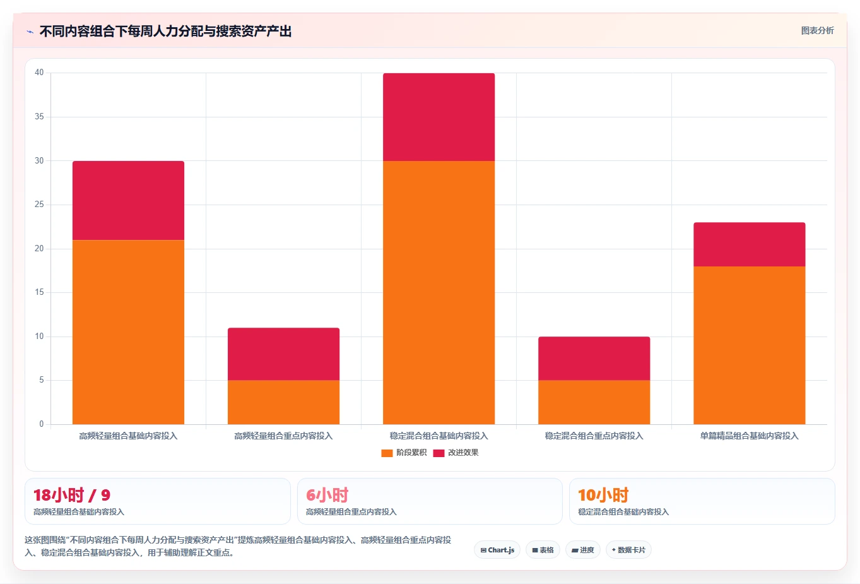Toggle the 改进效果 legend entry
This screenshot has height=584, width=860.
pyautogui.click(x=456, y=453)
